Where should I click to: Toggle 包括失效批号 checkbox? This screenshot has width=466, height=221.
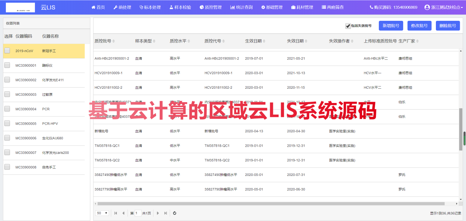[x=348, y=26]
